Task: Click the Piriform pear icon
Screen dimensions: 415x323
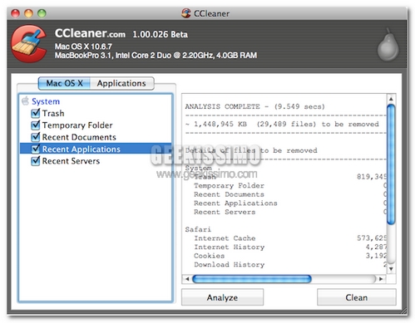Action: coord(388,45)
